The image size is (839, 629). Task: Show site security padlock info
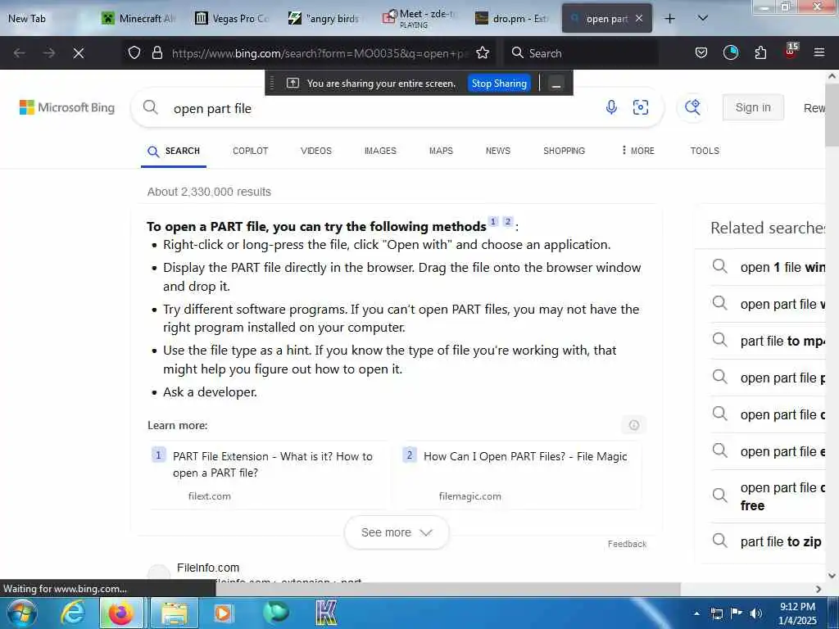click(156, 52)
